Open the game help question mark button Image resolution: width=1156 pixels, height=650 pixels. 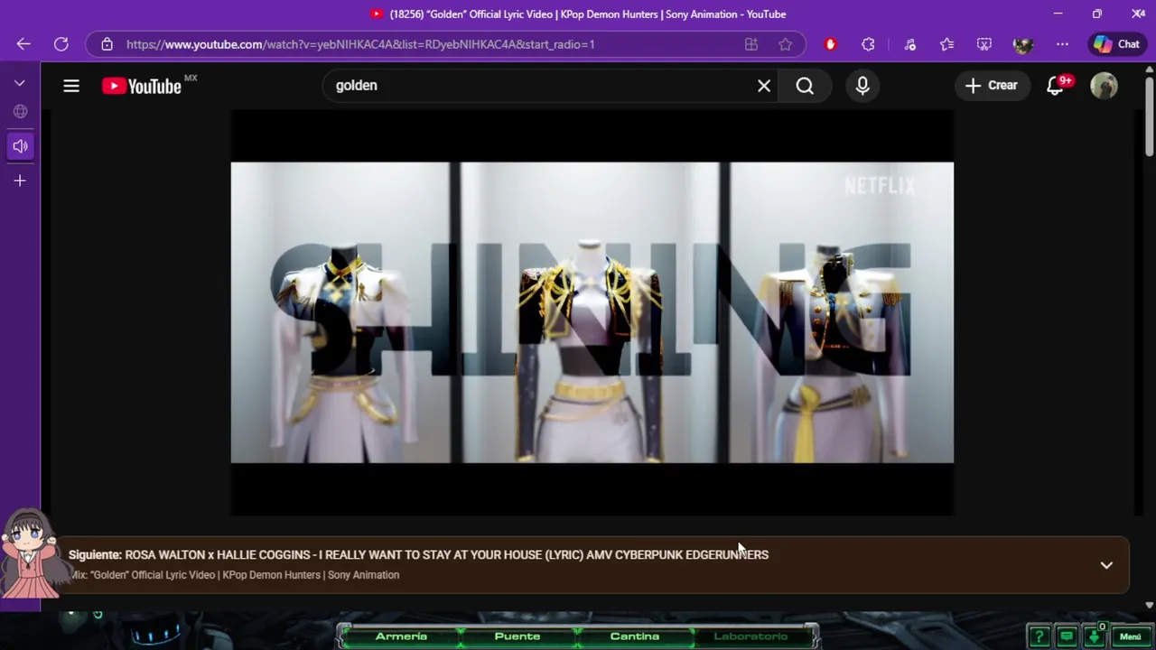(1039, 636)
